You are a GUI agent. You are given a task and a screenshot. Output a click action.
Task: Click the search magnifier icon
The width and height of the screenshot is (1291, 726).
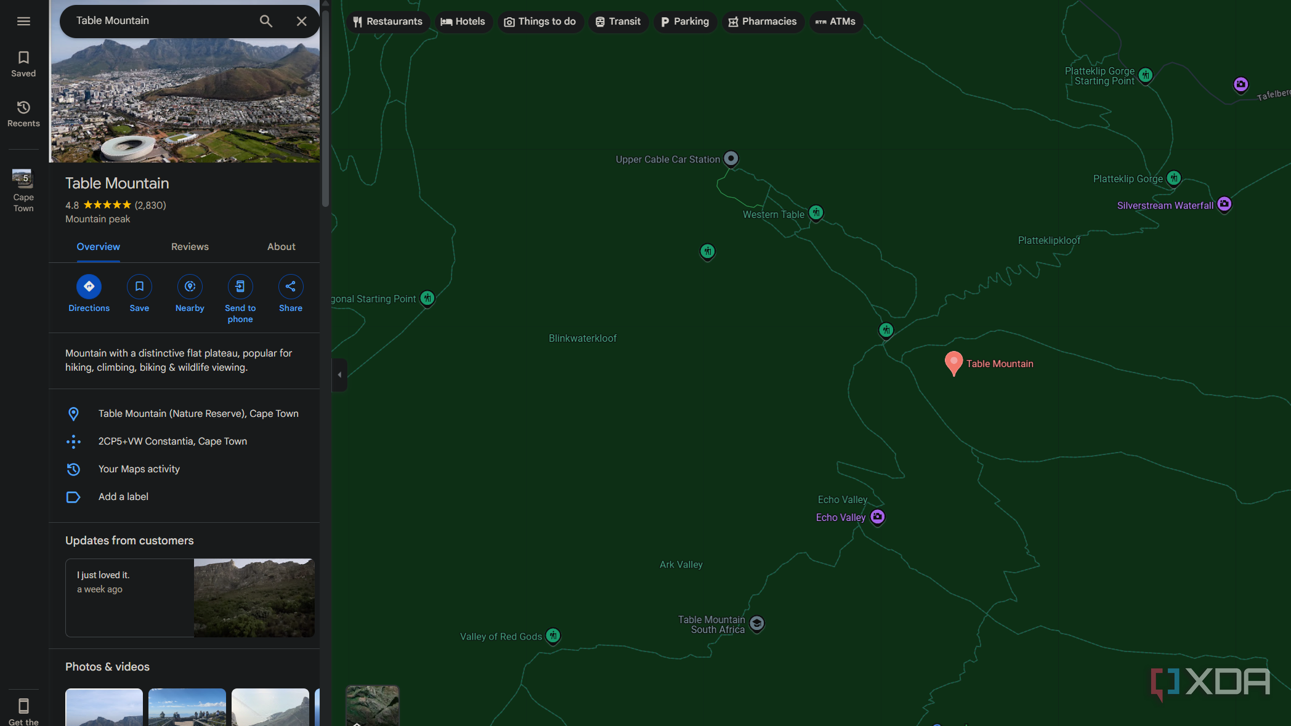(266, 21)
